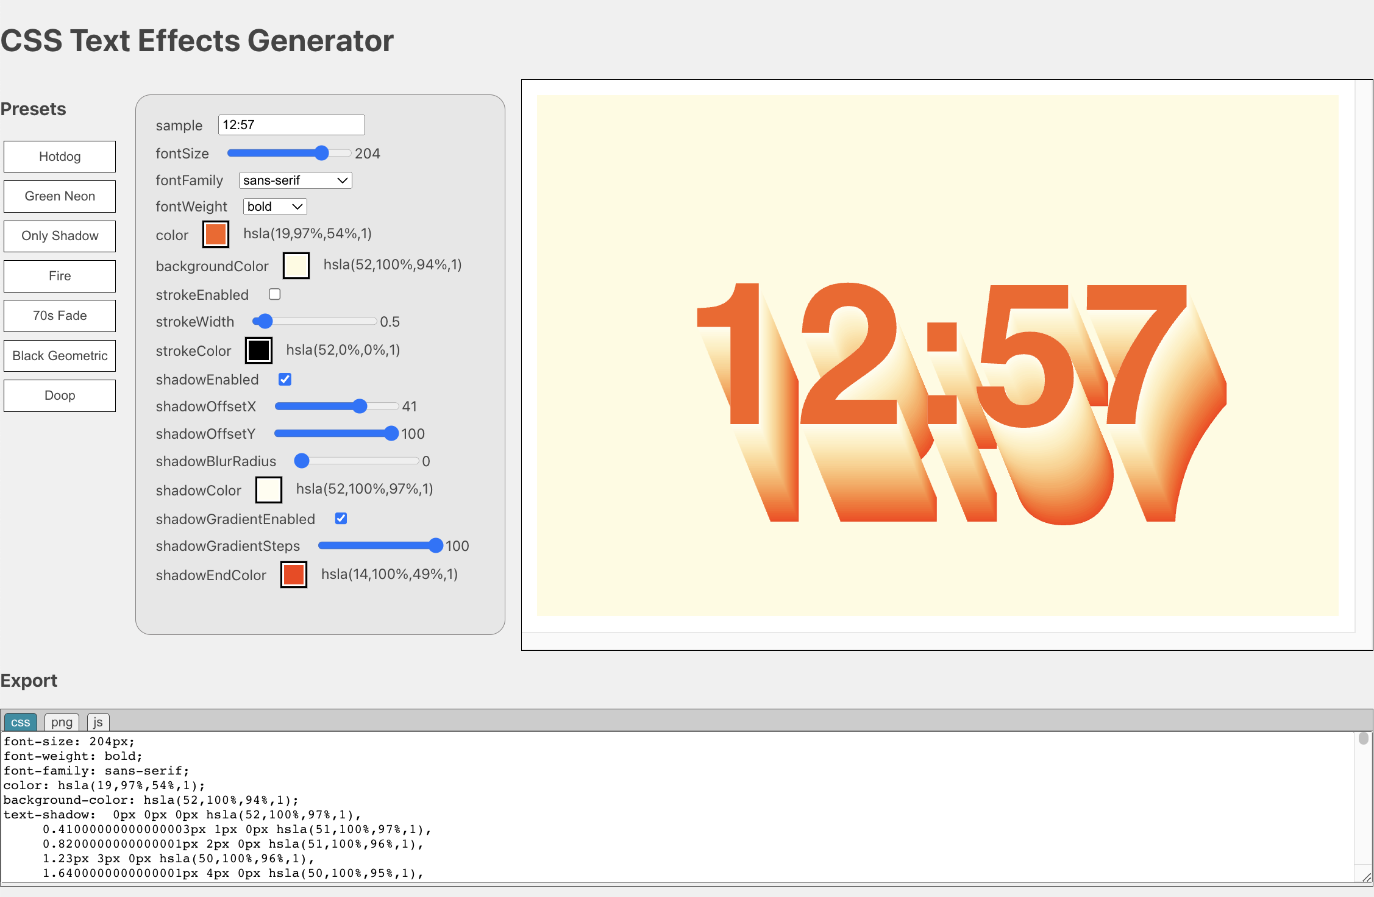Click the strokeColor black swatch
This screenshot has height=897, width=1374.
tap(260, 350)
